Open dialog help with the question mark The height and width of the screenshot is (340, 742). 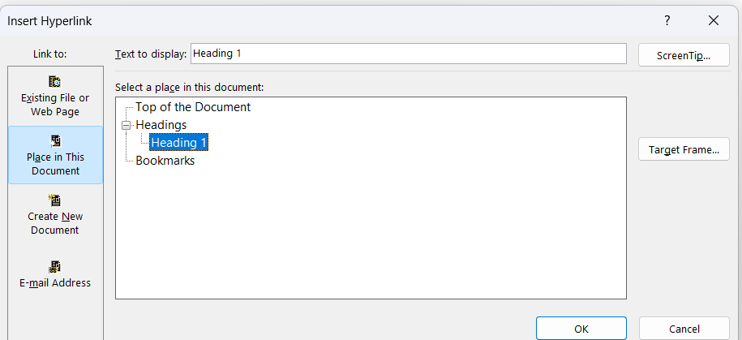(667, 21)
